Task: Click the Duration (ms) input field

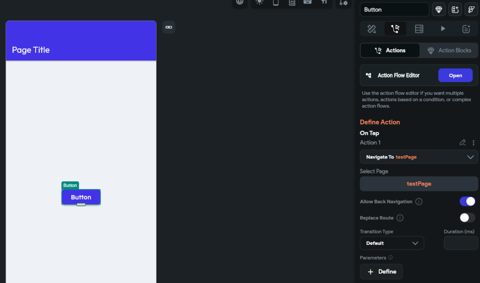Action: coord(461,243)
